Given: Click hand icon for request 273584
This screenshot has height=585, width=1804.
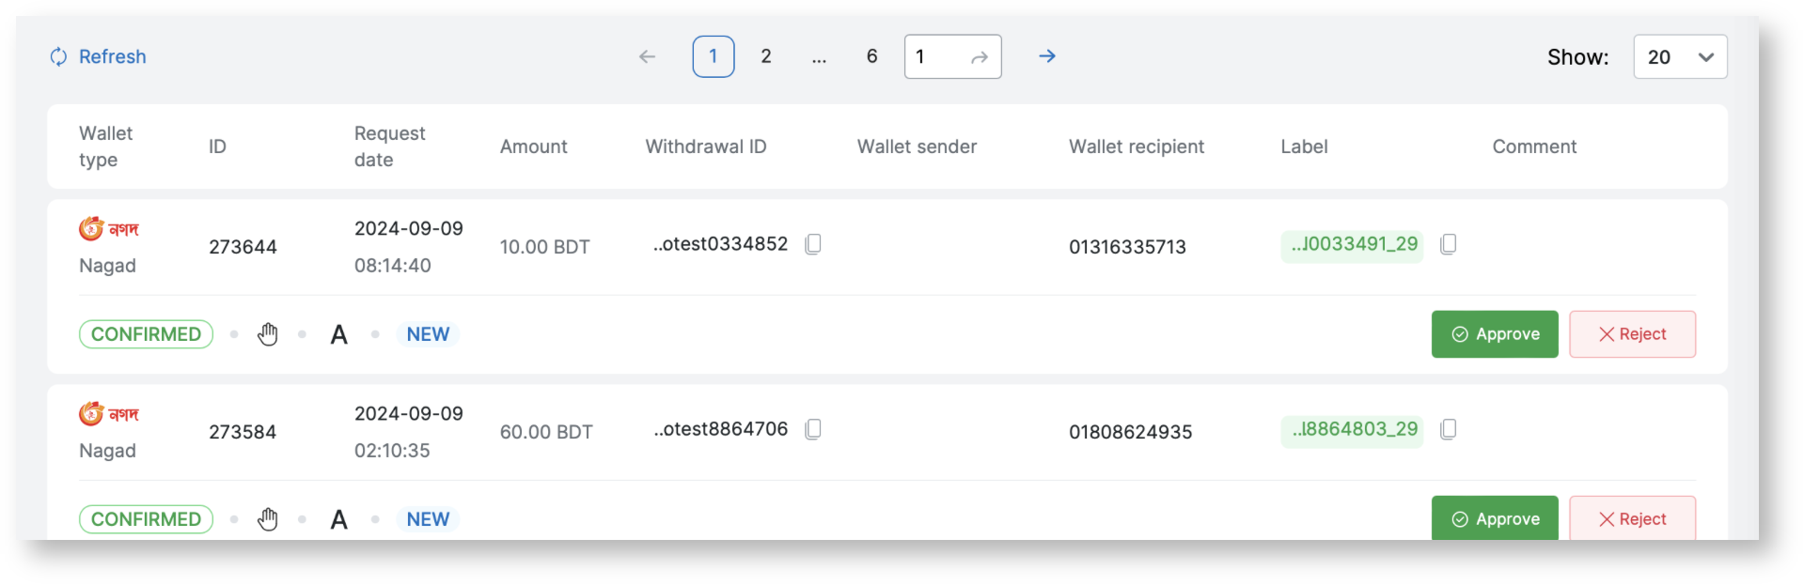Looking at the screenshot, I should coord(268,519).
